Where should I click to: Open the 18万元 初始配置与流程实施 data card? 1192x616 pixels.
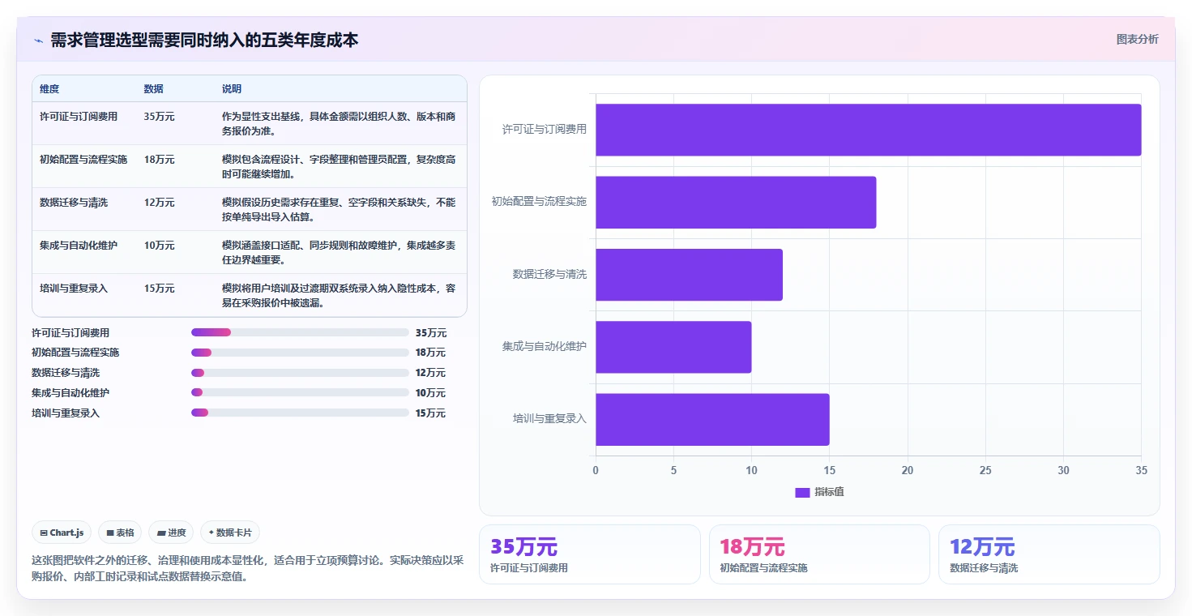pos(819,554)
